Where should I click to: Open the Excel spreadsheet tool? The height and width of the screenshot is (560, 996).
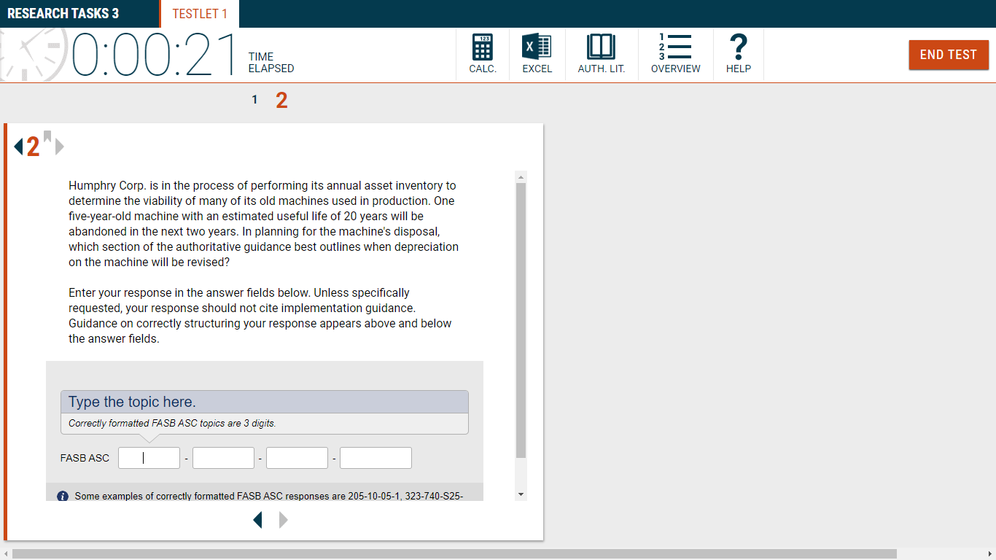pos(537,55)
